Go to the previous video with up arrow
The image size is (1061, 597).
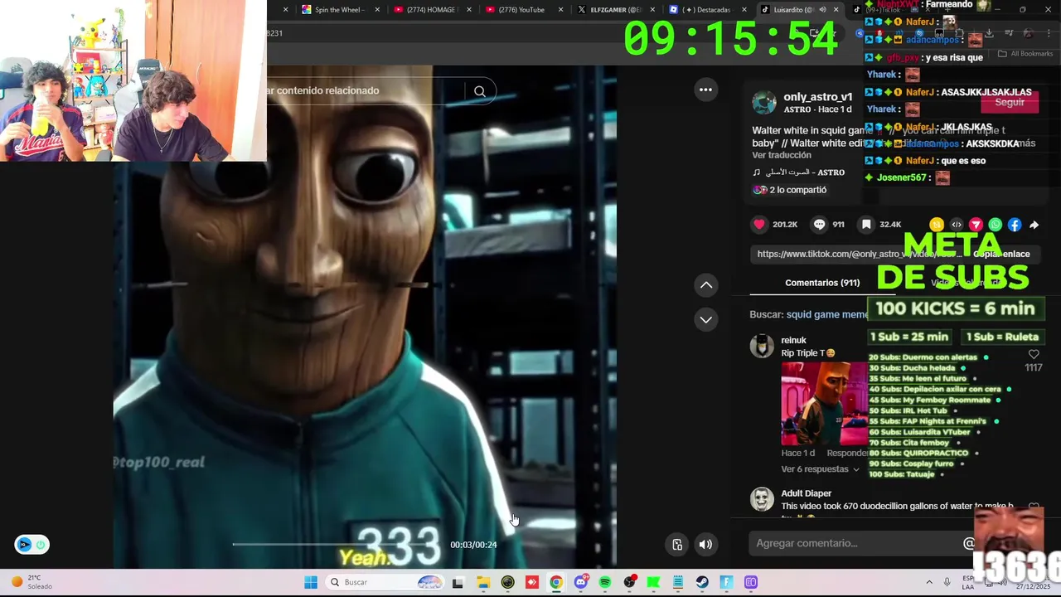pyautogui.click(x=706, y=284)
